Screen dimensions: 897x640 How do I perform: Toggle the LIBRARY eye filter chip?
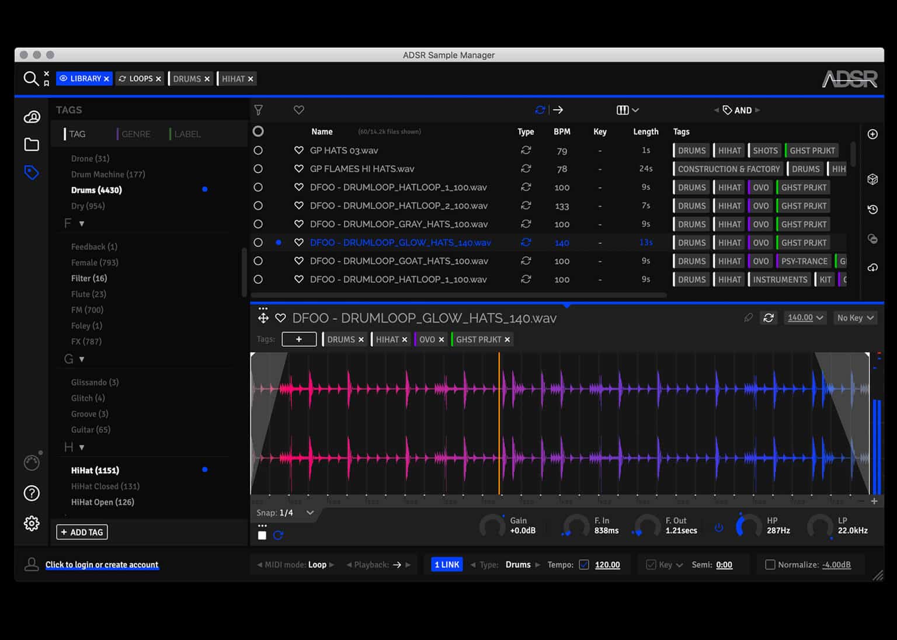(x=84, y=78)
